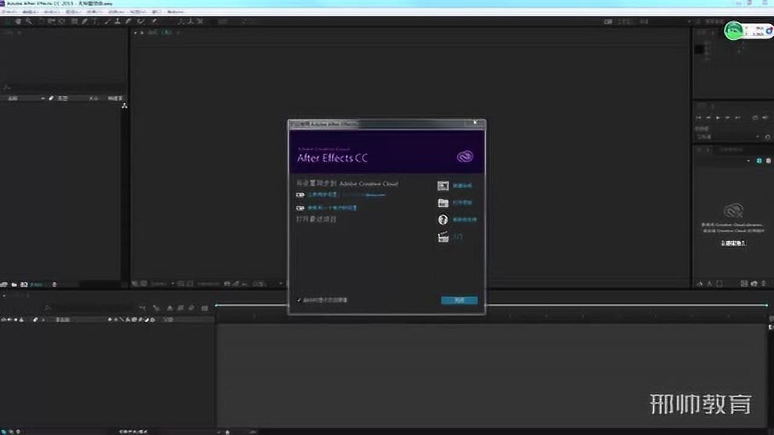Toggle Draft 3D switch in timeline
Viewport: 774px width, 435px height.
pos(157,308)
